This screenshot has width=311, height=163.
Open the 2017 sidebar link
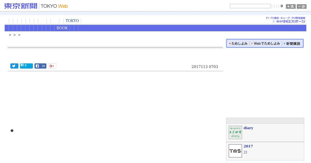click(x=248, y=146)
